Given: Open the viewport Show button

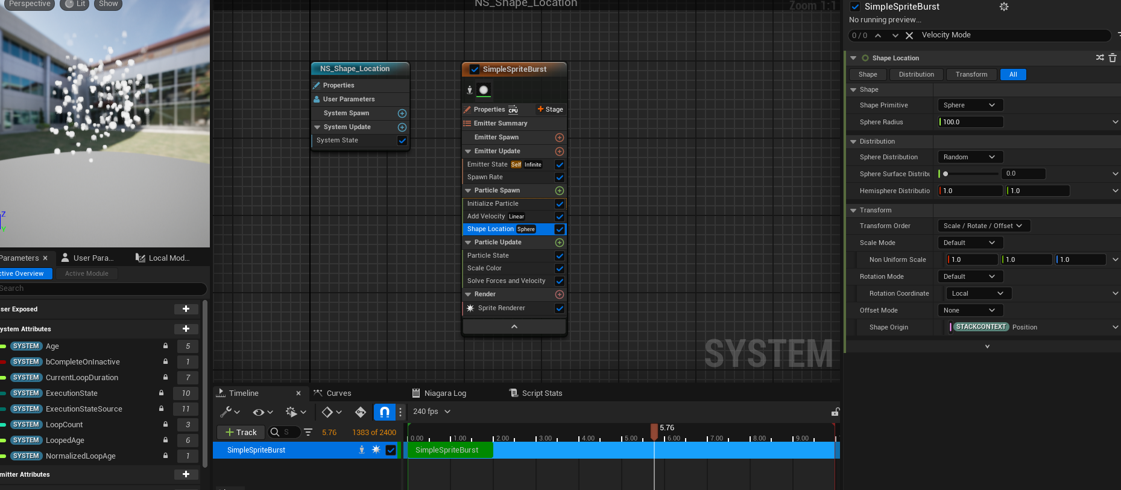Looking at the screenshot, I should (x=109, y=4).
